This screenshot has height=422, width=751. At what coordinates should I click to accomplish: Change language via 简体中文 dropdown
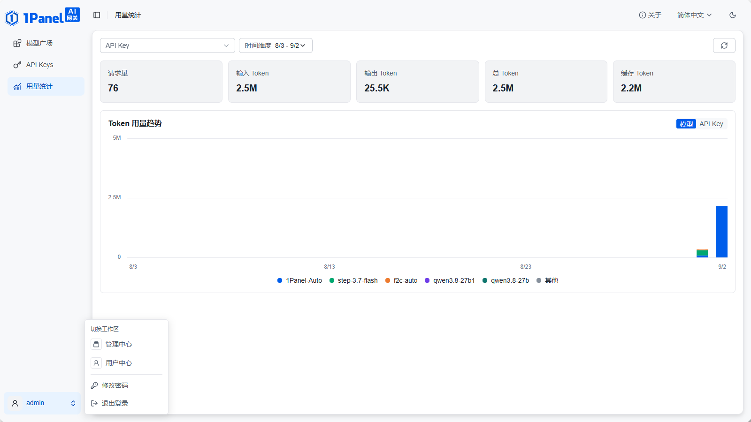pos(694,15)
